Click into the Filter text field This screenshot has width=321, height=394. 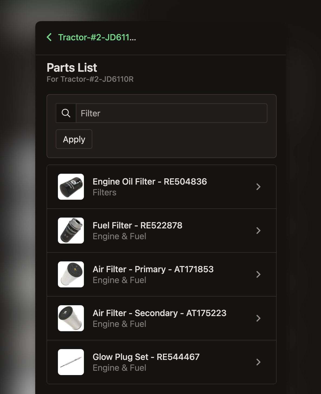[x=172, y=113]
